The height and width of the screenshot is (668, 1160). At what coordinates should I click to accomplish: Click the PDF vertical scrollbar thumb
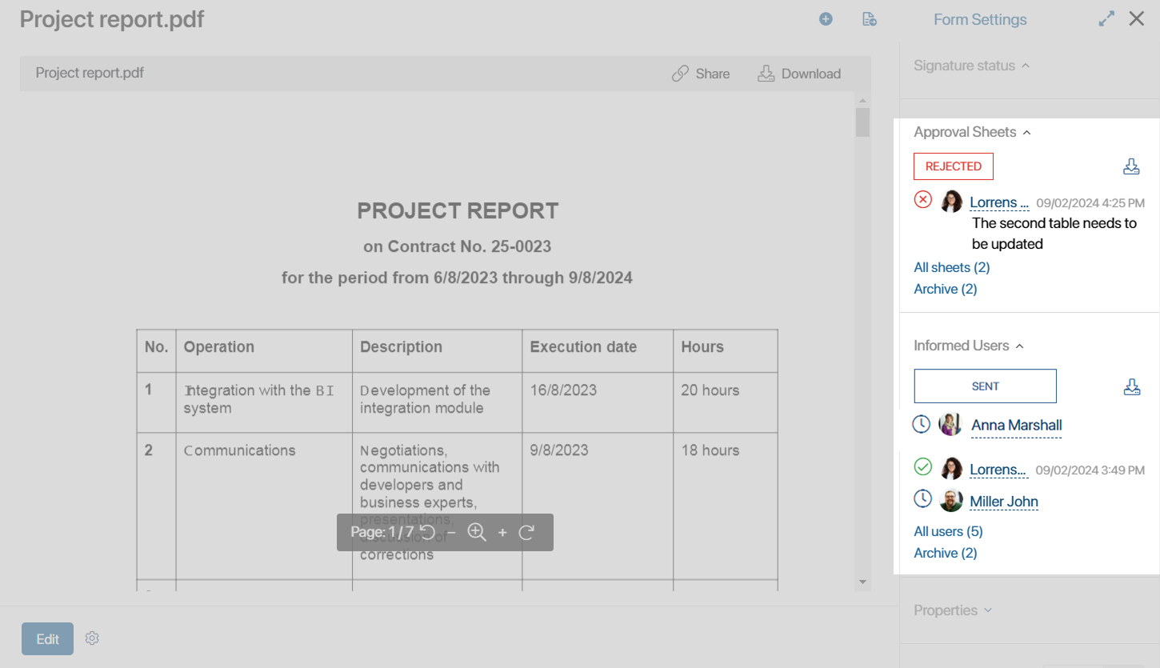click(x=862, y=122)
